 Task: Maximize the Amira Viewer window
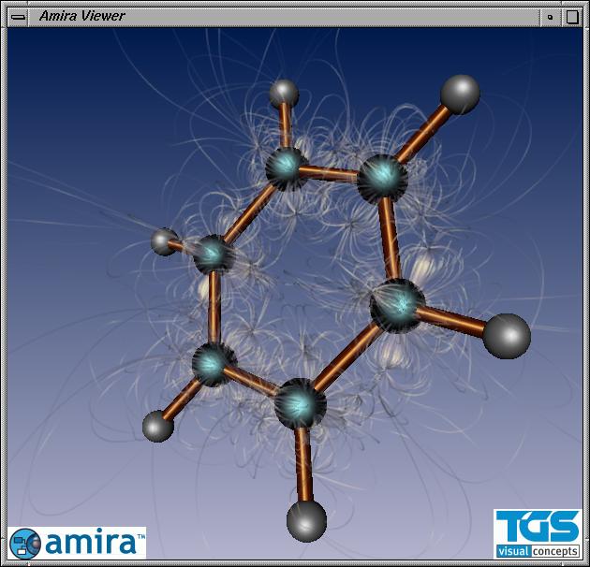(x=572, y=17)
